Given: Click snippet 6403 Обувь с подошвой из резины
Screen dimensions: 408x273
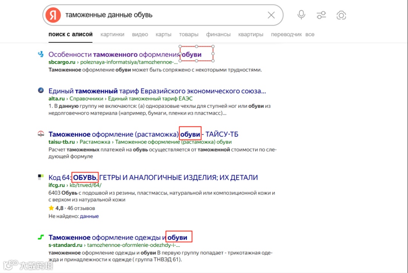Looking at the screenshot, I should point(162,196).
